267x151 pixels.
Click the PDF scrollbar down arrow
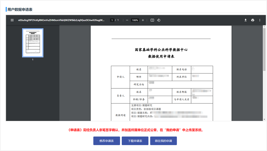point(264,119)
